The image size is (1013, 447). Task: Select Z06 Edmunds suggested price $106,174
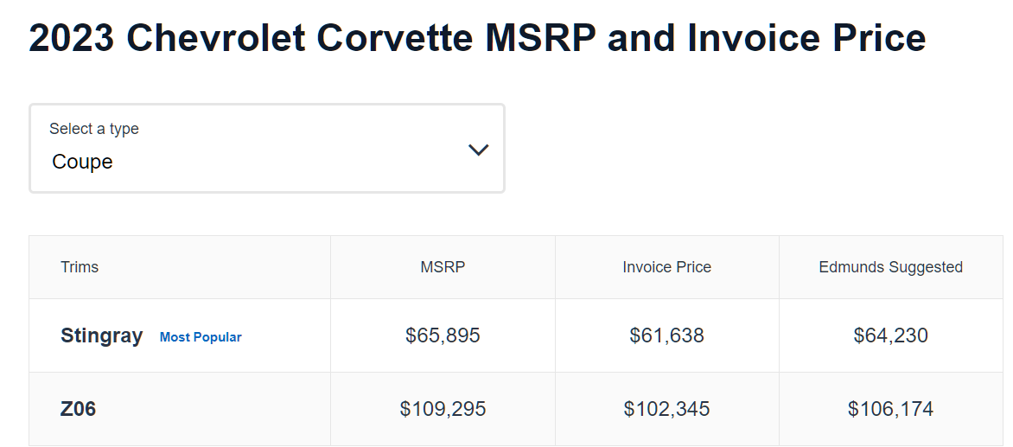891,409
